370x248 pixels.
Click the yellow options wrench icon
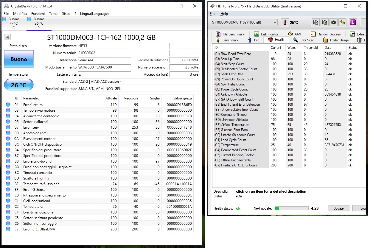tap(343, 22)
